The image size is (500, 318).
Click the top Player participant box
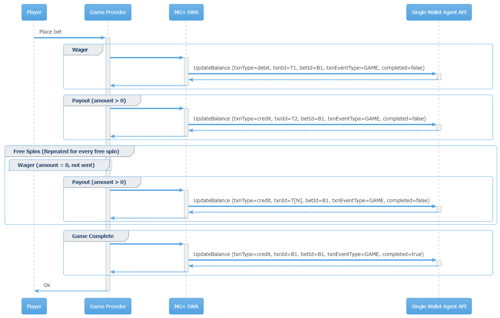tap(34, 12)
